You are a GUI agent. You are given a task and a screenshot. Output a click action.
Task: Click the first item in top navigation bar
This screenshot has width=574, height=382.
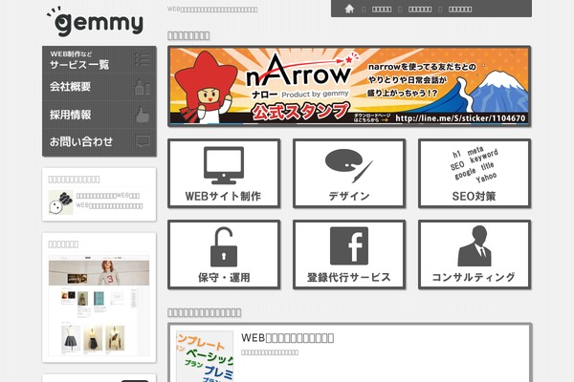point(382,10)
